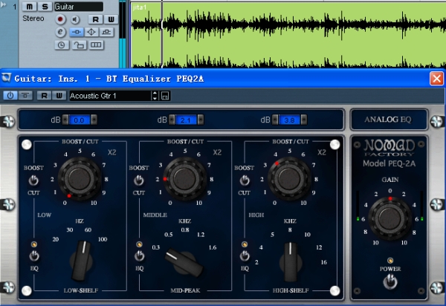Click Guitar track meter bar
This screenshot has width=446, height=306.
pyautogui.click(x=123, y=34)
